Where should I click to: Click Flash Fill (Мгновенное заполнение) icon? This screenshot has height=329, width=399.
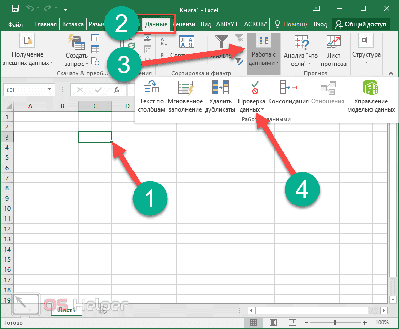[185, 89]
